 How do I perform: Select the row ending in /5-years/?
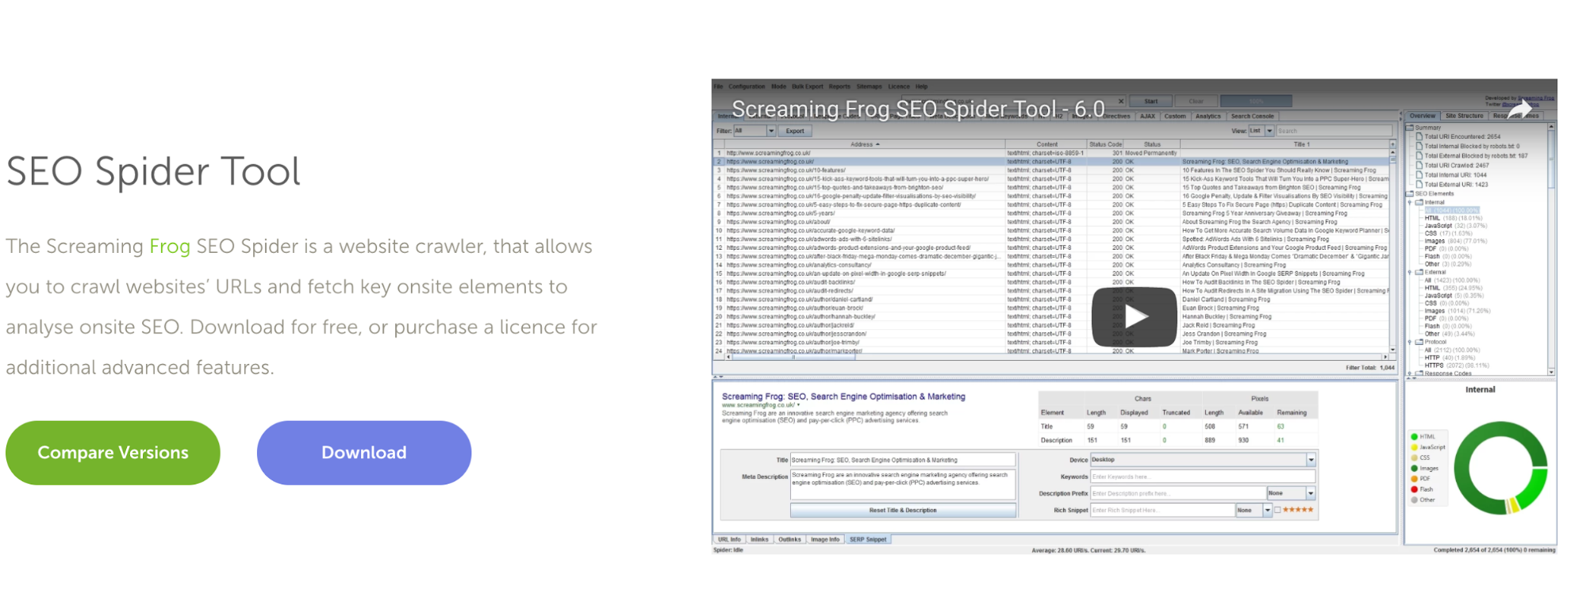[x=1051, y=213]
